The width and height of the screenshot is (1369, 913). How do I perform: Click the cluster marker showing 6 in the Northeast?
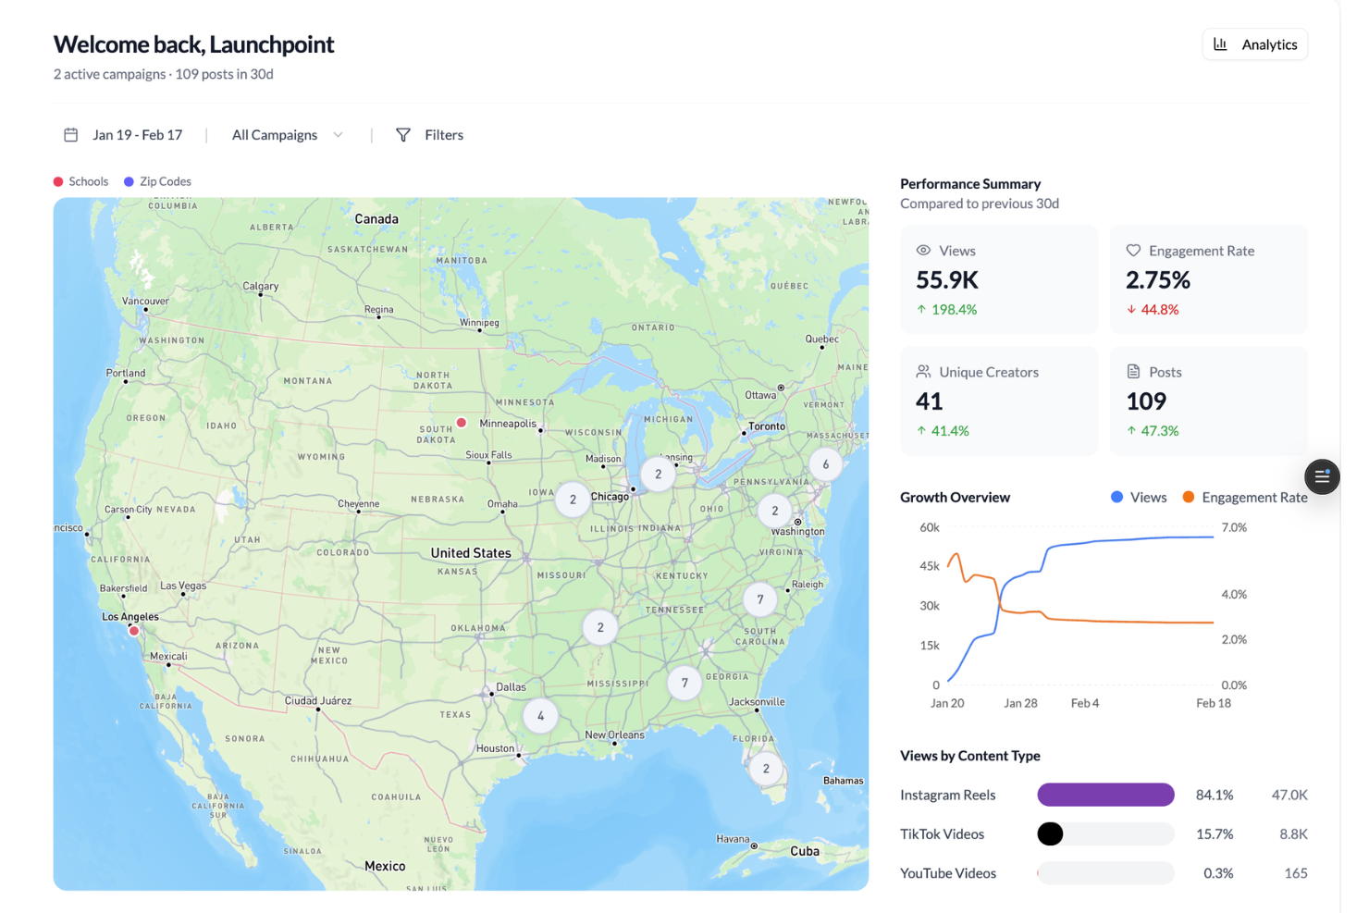click(x=824, y=464)
